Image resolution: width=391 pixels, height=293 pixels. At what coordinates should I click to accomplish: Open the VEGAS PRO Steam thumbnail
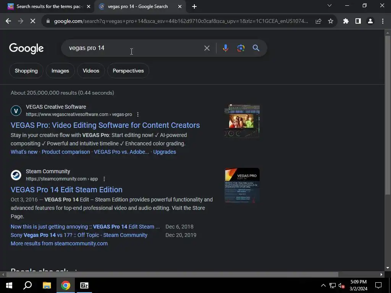coord(242,185)
